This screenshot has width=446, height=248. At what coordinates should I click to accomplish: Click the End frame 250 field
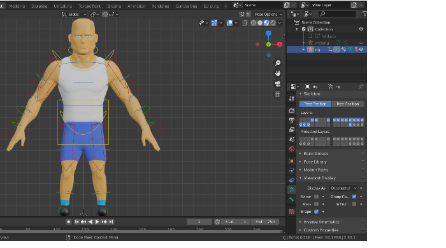(x=265, y=222)
